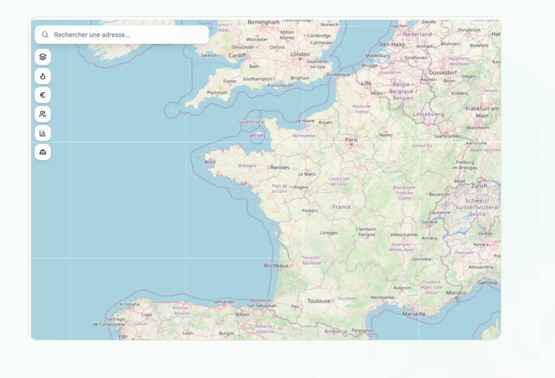Image resolution: width=555 pixels, height=378 pixels.
Task: Click the Toulouse map label
Action: point(319,301)
